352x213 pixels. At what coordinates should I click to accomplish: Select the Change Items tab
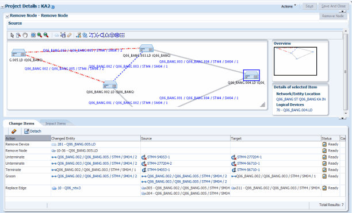point(21,123)
